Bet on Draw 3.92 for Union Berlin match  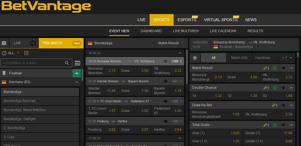[135, 111]
